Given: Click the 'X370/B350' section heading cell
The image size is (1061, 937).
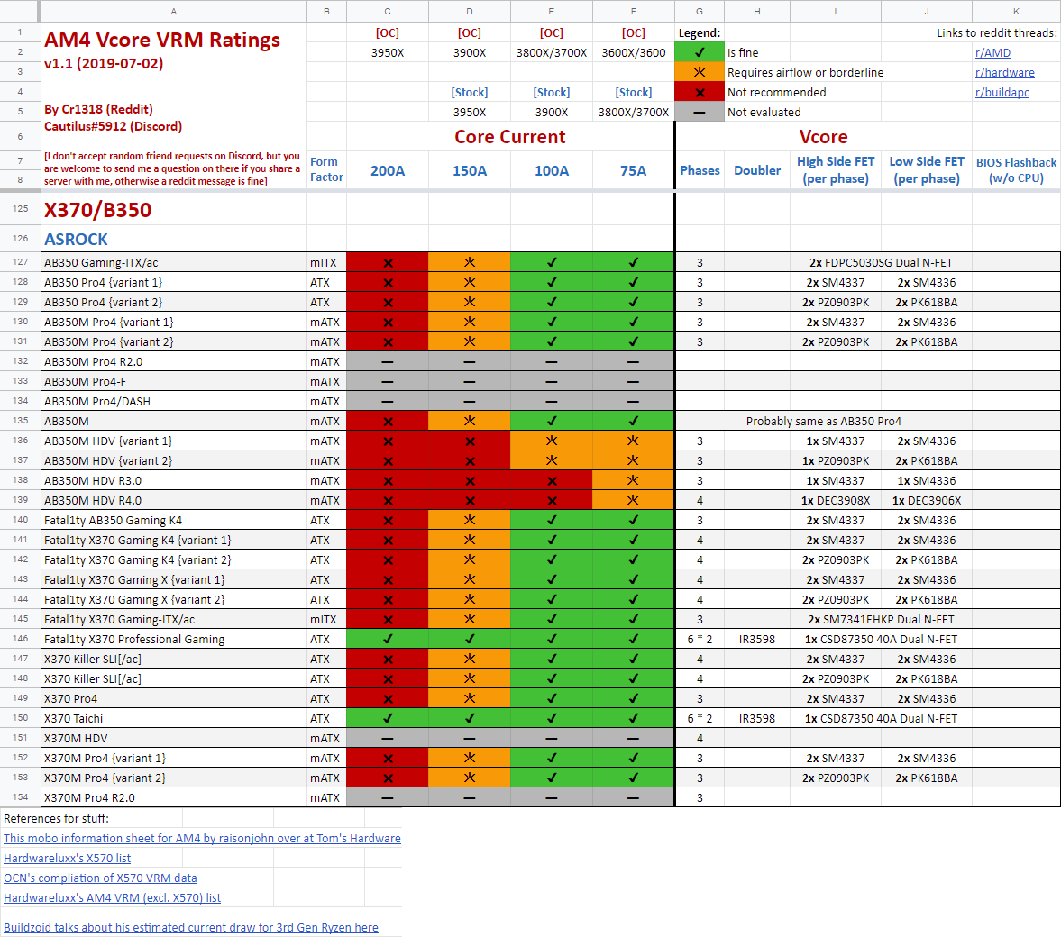Looking at the screenshot, I should click(x=174, y=210).
